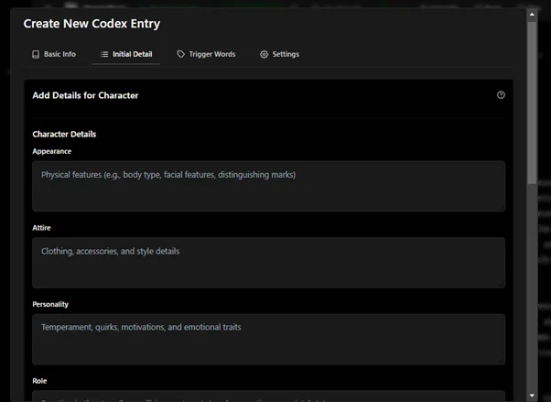The width and height of the screenshot is (551, 402).
Task: Click the Character Details section heading
Action: 64,135
